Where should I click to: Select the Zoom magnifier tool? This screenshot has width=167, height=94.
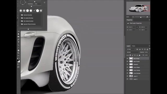19,53
